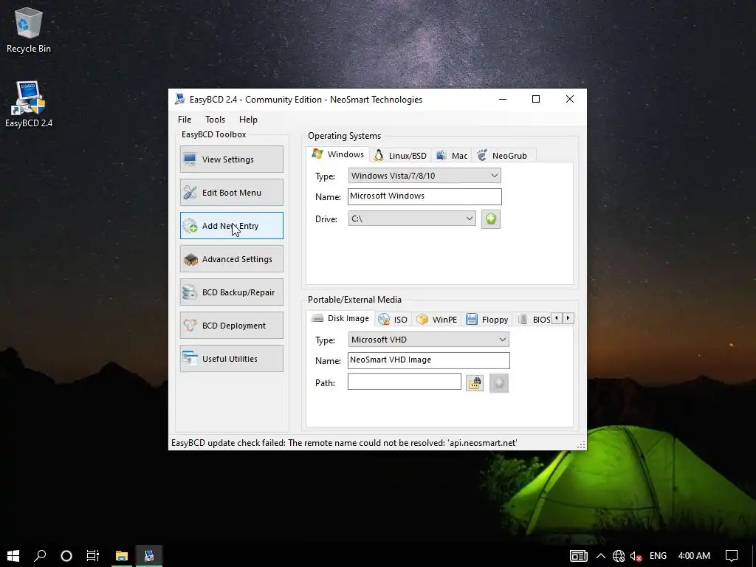The image size is (756, 567).
Task: Expand the Windows Vista/7/8/10 type dropdown
Action: pos(425,176)
